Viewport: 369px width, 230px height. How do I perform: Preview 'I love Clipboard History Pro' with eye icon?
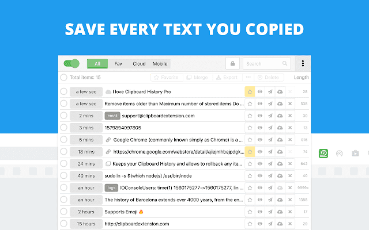(260, 91)
